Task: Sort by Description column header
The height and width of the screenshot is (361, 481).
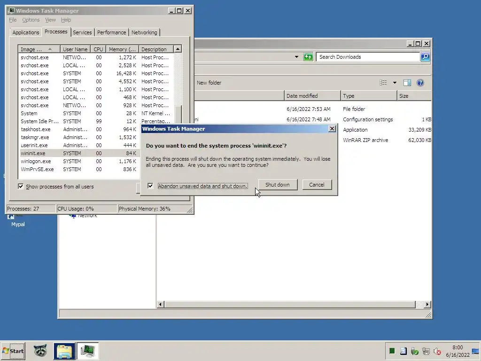Action: [x=156, y=49]
